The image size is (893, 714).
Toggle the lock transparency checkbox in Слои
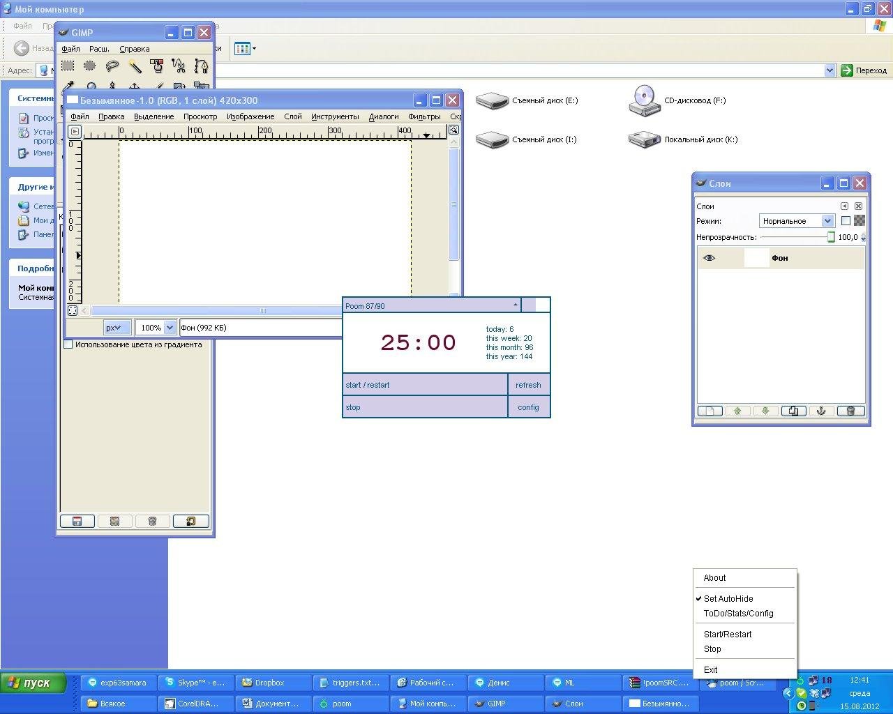tap(846, 221)
